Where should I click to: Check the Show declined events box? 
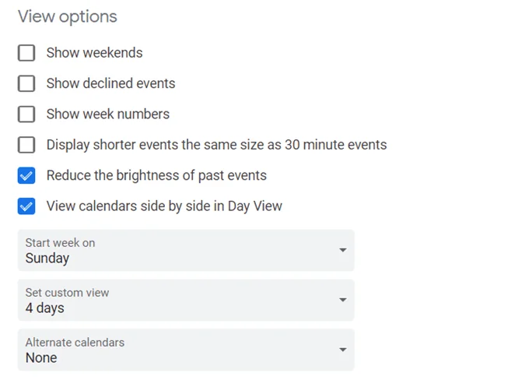coord(26,83)
